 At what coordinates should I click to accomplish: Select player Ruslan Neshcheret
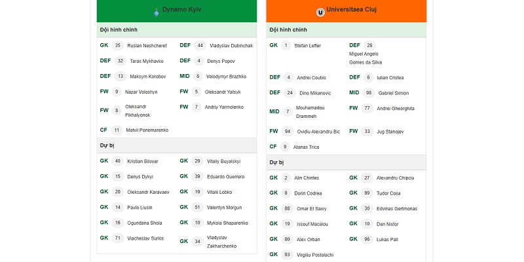(x=147, y=46)
